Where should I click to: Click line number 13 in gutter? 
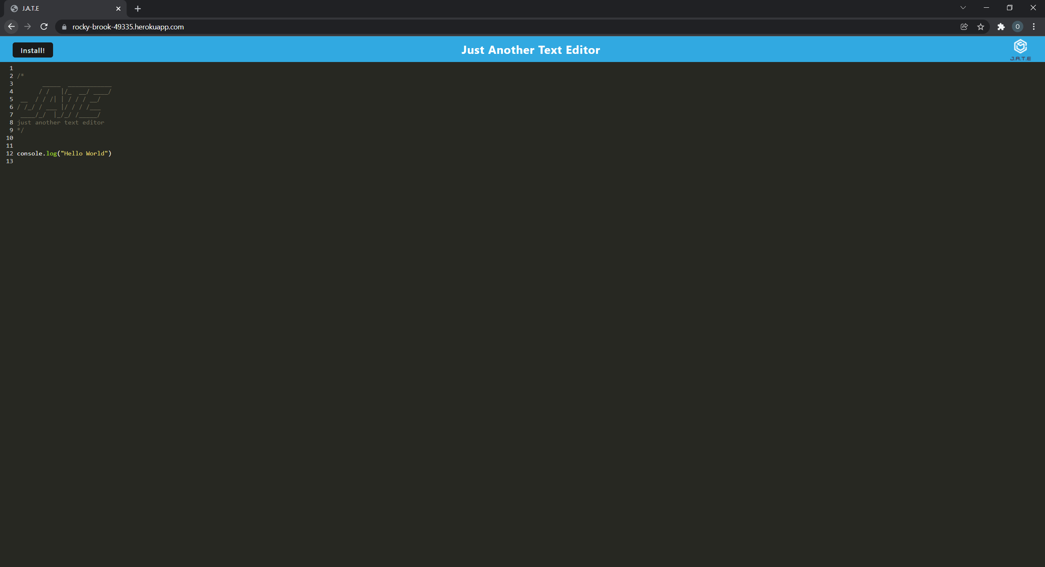(x=9, y=161)
